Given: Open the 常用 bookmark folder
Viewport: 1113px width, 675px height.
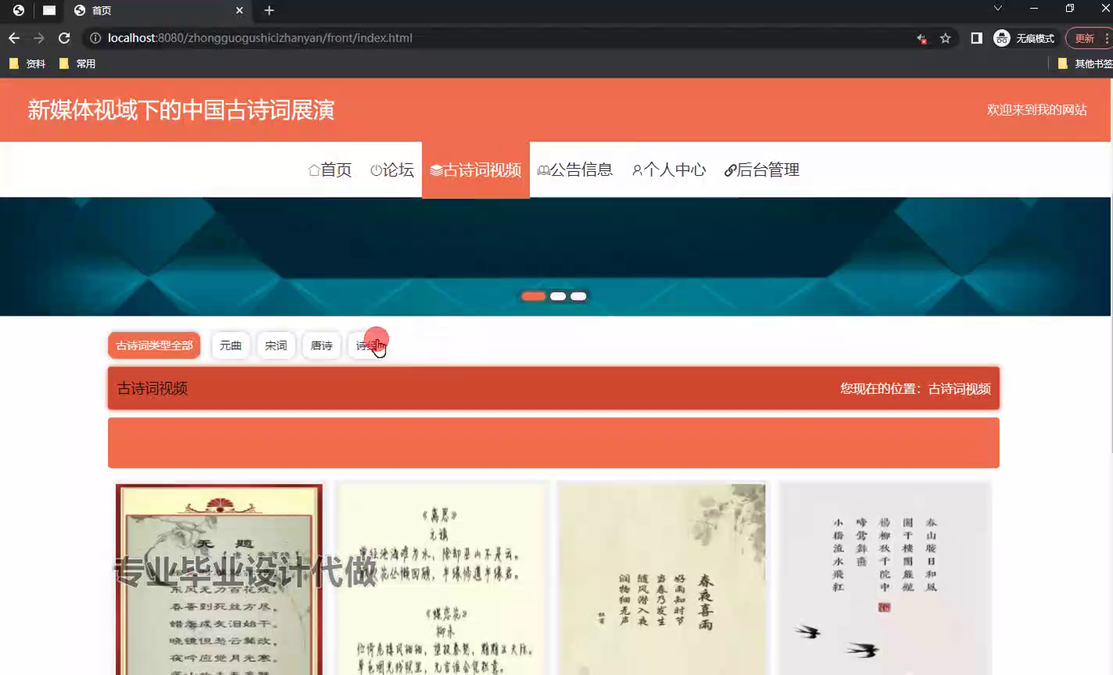Looking at the screenshot, I should point(77,63).
